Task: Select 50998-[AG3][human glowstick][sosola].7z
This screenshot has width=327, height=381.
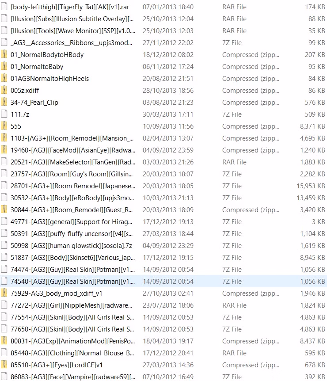Action: click(x=72, y=245)
